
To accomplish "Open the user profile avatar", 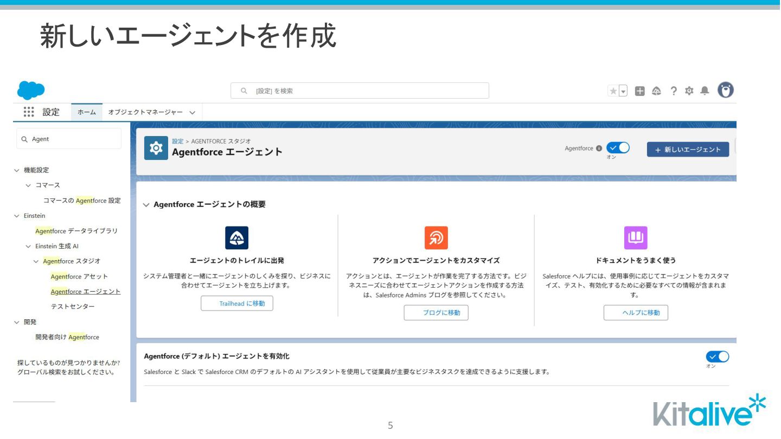I will [726, 90].
